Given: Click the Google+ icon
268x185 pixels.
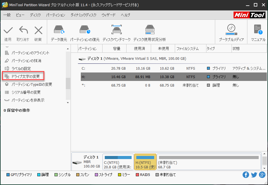Looking at the screenshot, I should [262, 175].
